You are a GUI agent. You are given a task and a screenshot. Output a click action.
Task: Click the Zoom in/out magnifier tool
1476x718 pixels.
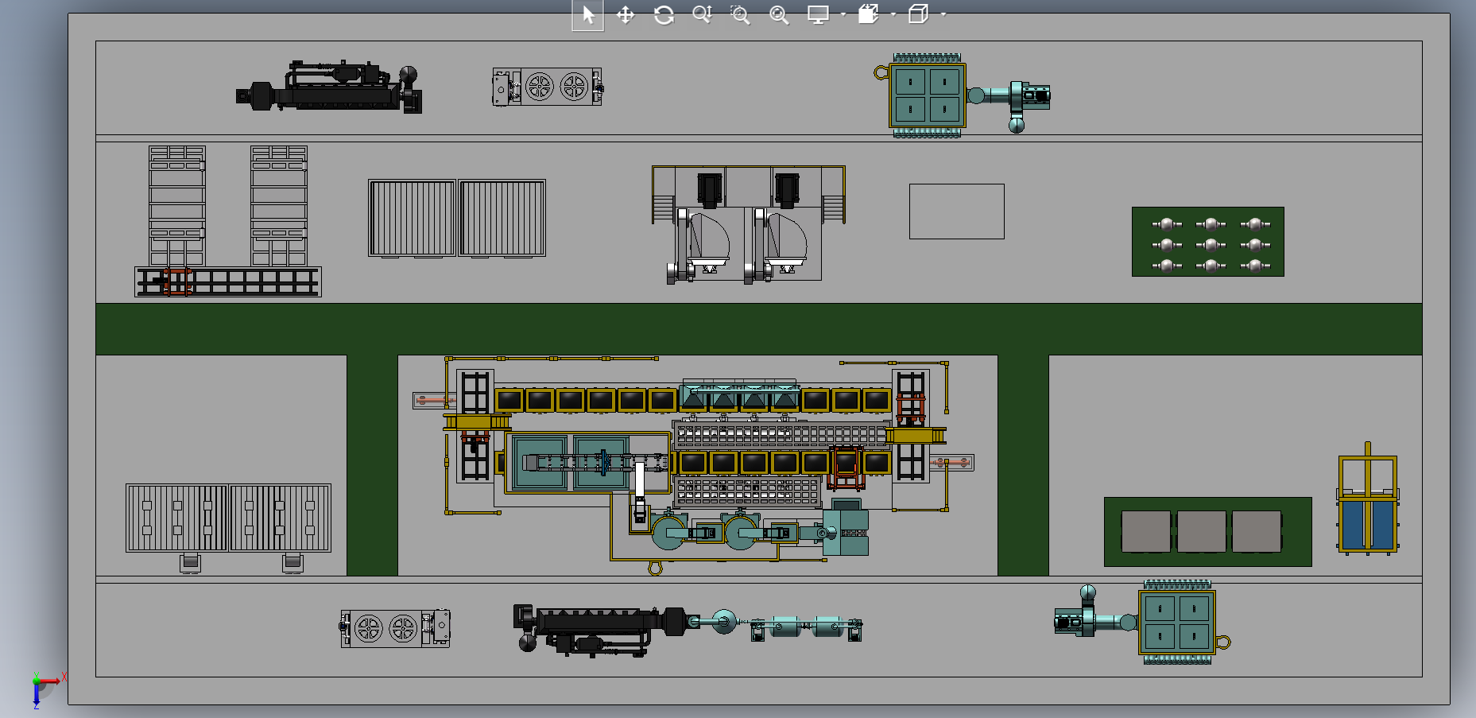702,15
